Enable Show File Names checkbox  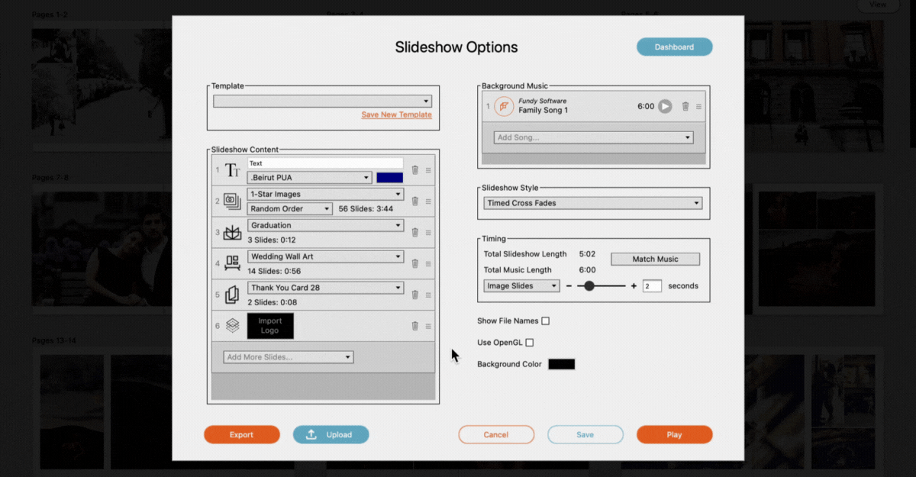point(545,321)
